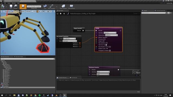The image size is (173, 97).
Task: Open the File menu
Action: pyautogui.click(x=2, y=3)
